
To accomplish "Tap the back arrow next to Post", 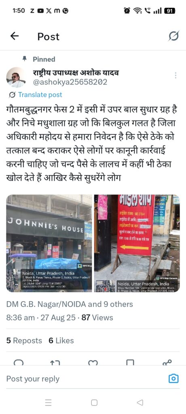I will [15, 36].
